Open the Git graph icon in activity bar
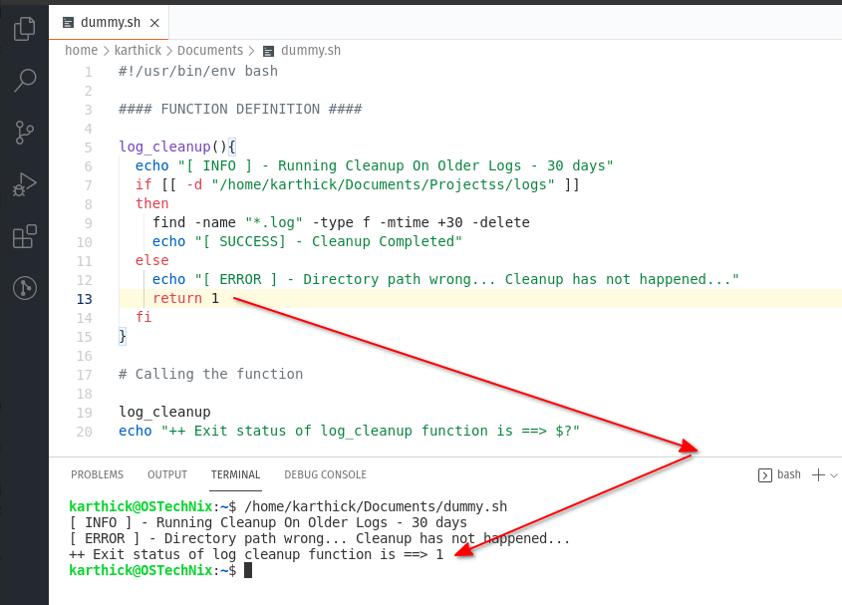 (x=24, y=288)
